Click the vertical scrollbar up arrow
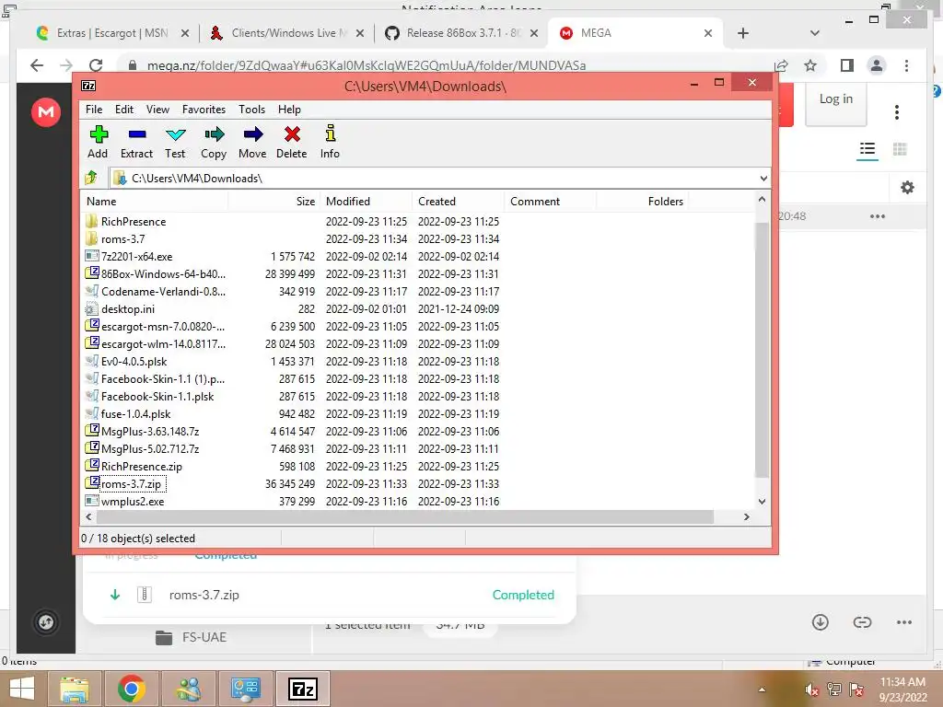The image size is (943, 707). point(762,199)
